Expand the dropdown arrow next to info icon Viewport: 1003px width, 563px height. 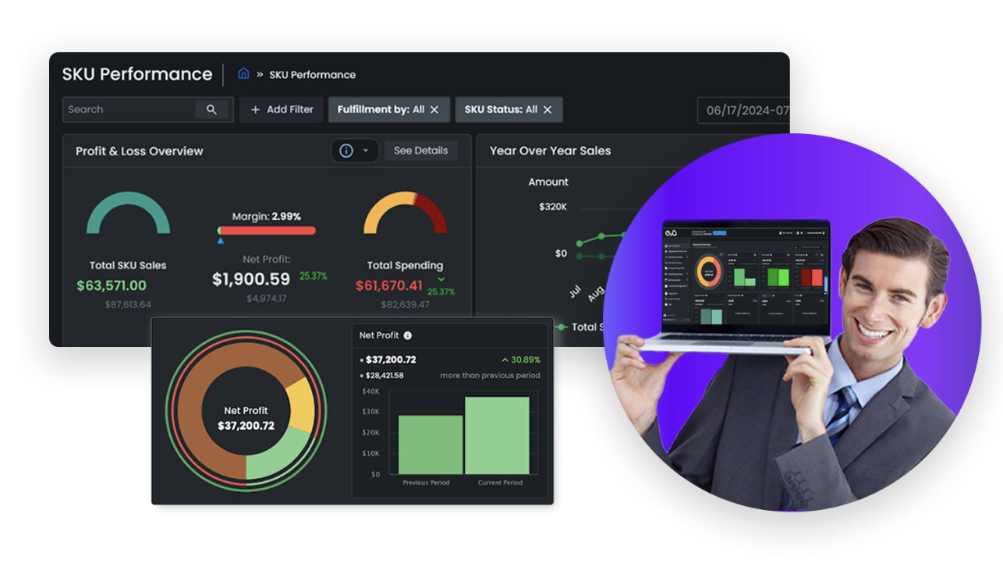366,150
